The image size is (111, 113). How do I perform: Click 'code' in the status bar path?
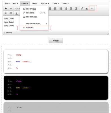click(10, 32)
